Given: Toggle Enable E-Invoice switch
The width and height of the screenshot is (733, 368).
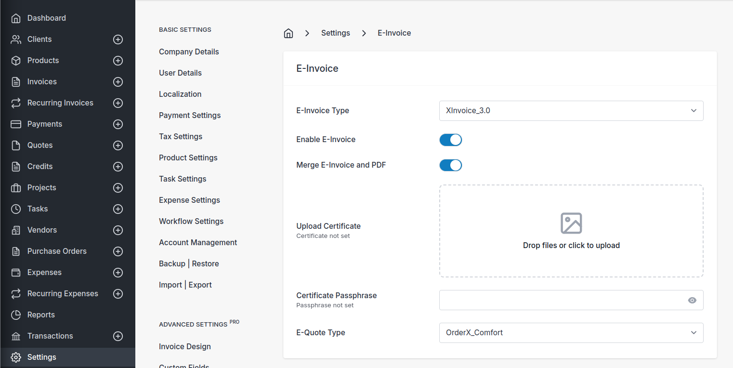Looking at the screenshot, I should 451,140.
